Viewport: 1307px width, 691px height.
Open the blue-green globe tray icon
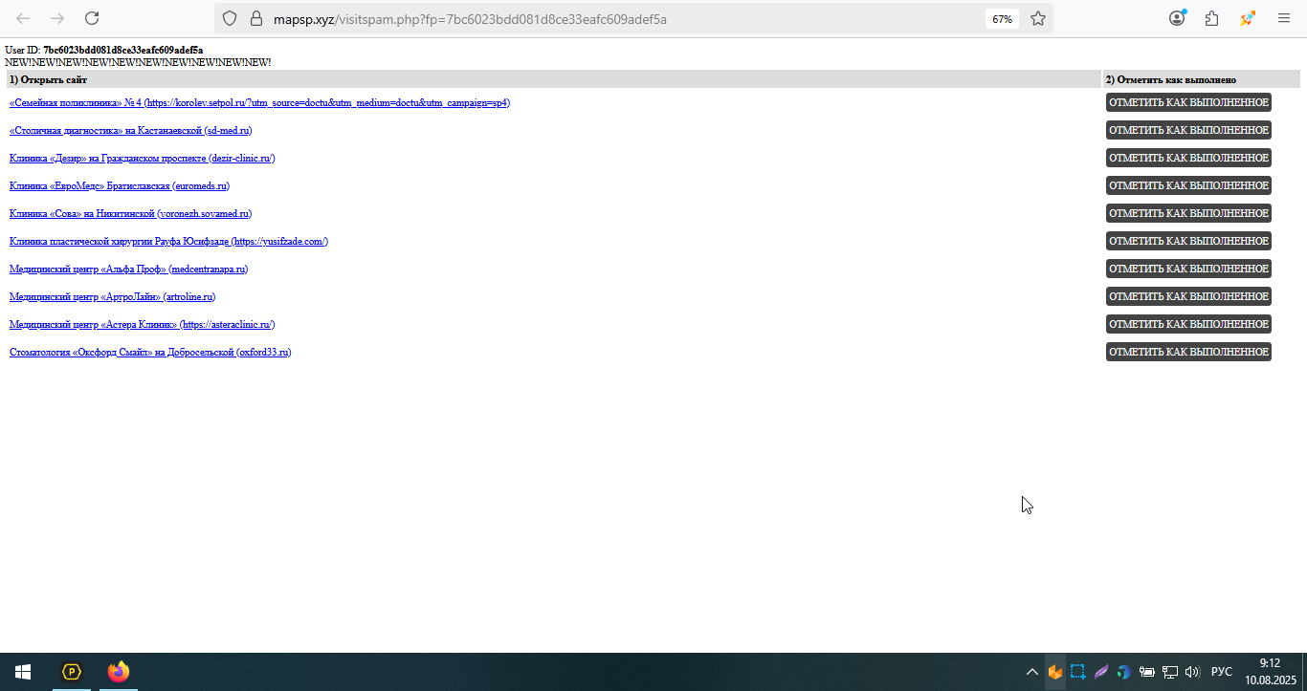1123,672
